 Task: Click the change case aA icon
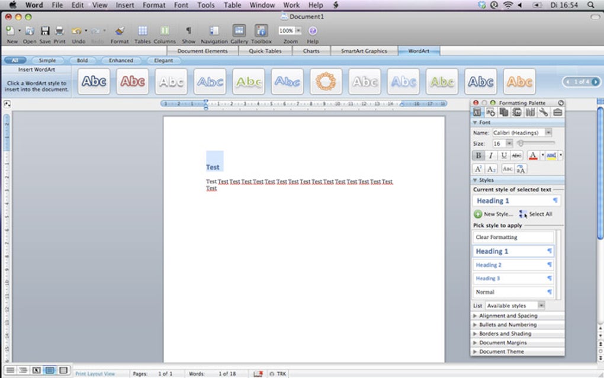pos(521,169)
